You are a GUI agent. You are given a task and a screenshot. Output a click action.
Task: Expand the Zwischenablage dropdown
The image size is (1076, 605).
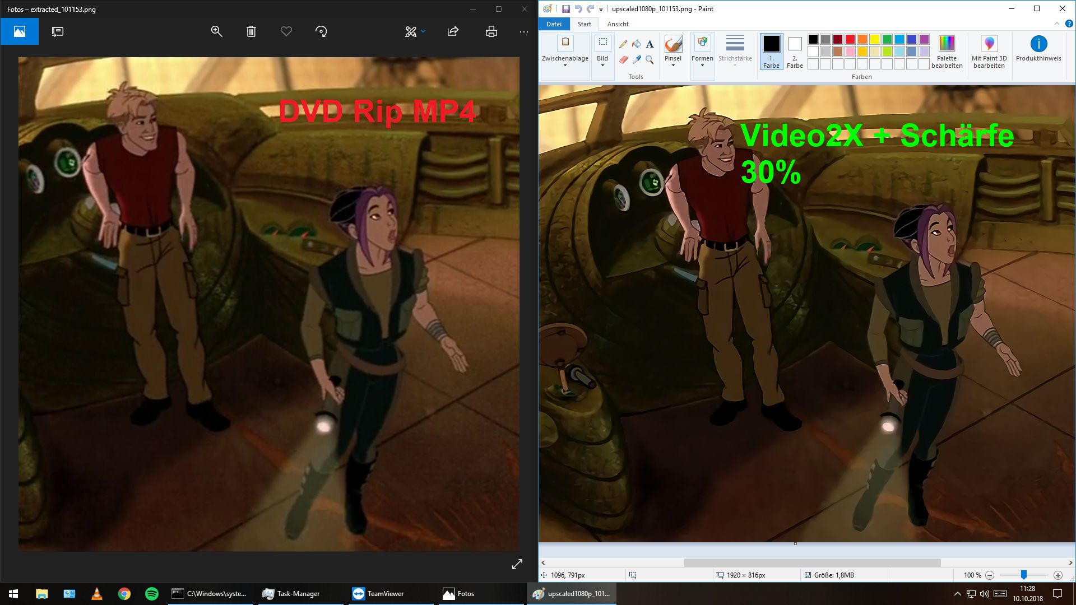[x=565, y=65]
